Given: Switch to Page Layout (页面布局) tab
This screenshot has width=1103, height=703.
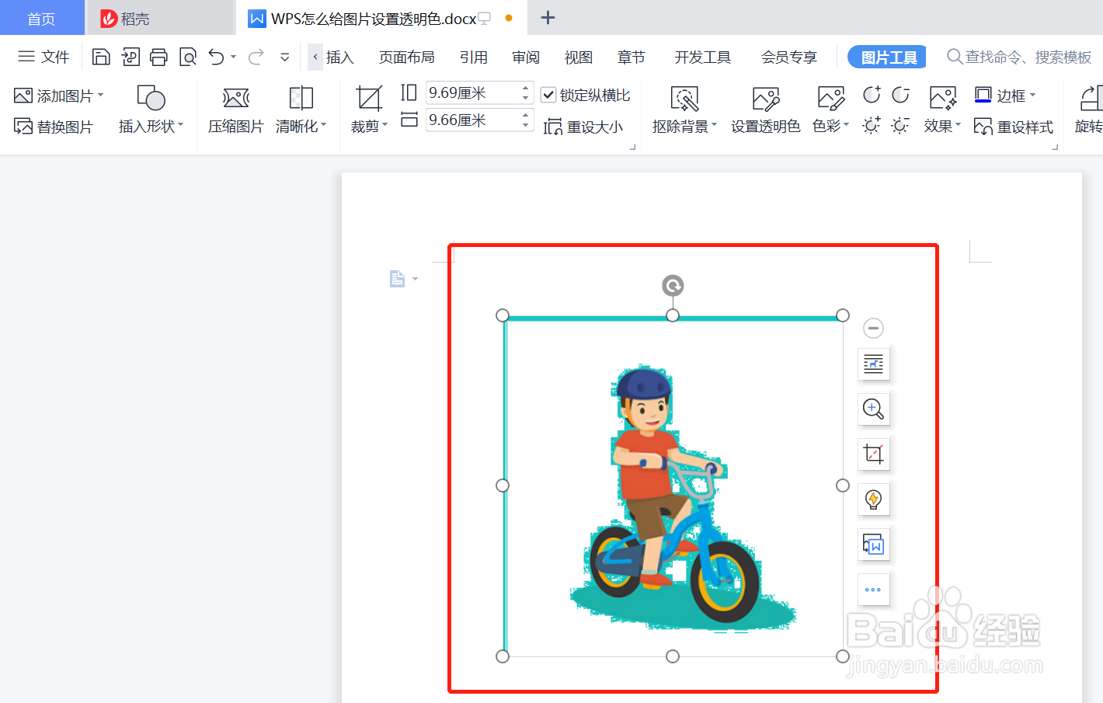Looking at the screenshot, I should [406, 57].
